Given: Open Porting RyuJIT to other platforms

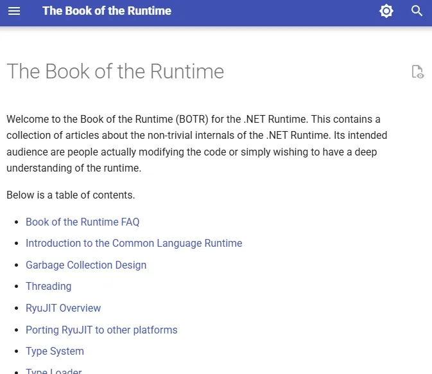Looking at the screenshot, I should (x=101, y=330).
